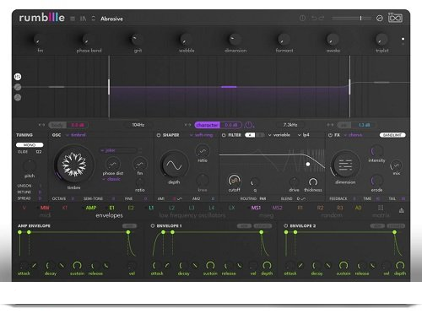Open the UVI logo icon at top right
Image resolution: width=422 pixels, height=314 pixels.
click(395, 18)
